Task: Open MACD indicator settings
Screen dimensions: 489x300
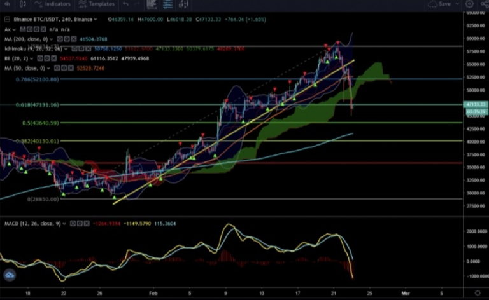Action: (x=80, y=224)
